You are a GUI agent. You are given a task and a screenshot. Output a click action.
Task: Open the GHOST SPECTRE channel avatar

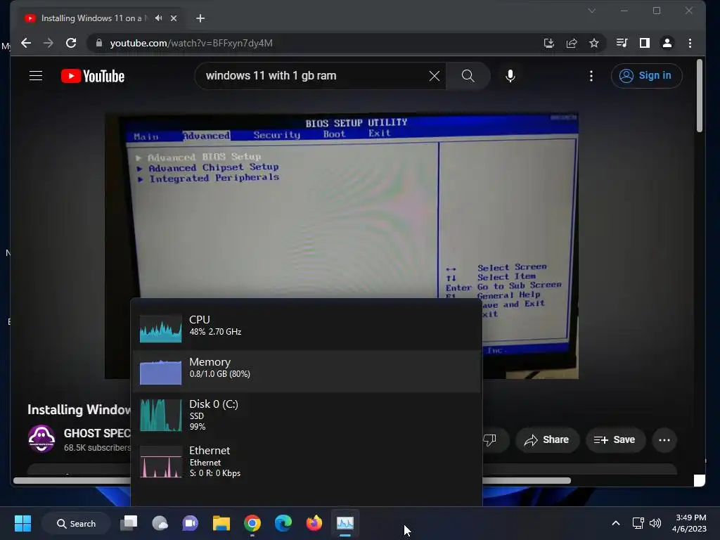pyautogui.click(x=41, y=439)
